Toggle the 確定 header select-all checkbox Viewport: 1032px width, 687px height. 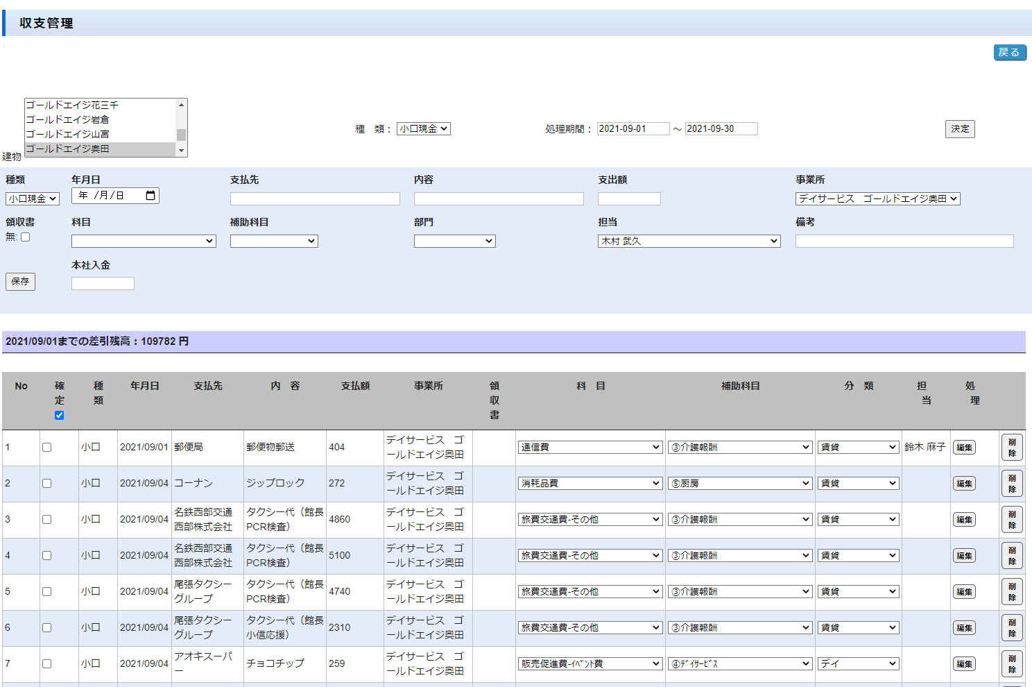coord(59,415)
